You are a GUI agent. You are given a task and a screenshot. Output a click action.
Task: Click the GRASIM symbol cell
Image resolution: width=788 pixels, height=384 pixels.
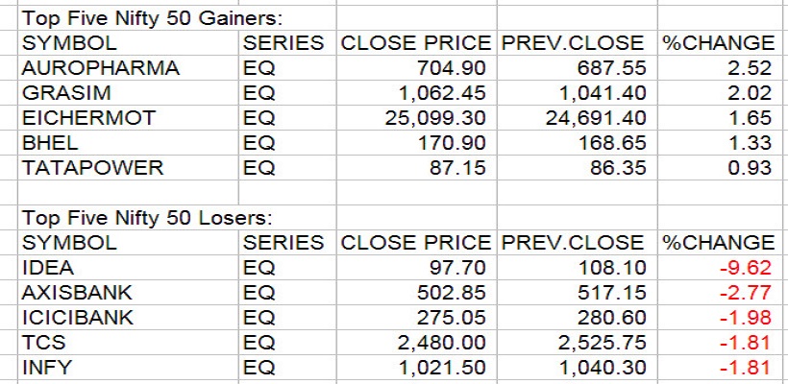click(56, 93)
